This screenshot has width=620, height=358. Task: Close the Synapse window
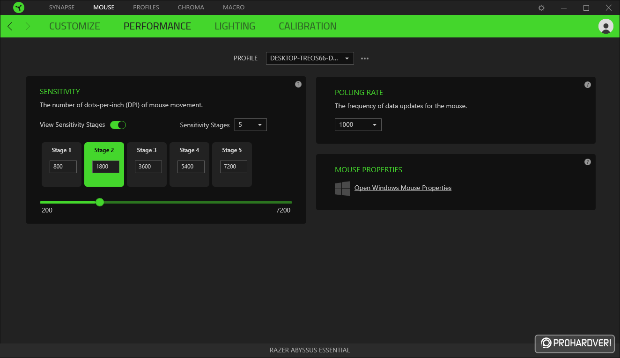click(608, 8)
